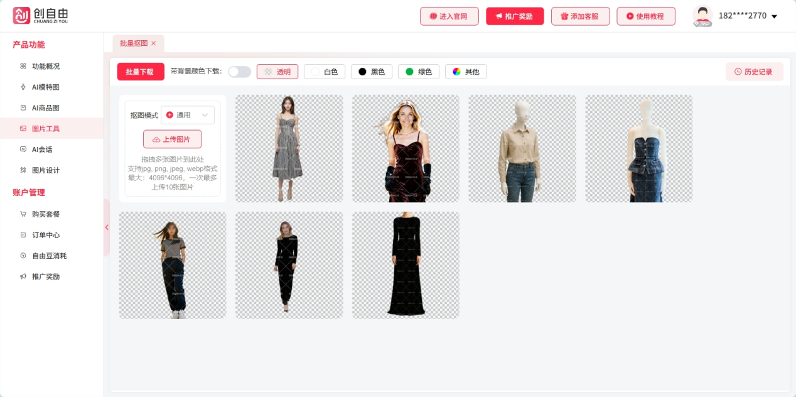
Task: Select the 透明 background option
Action: [x=277, y=72]
